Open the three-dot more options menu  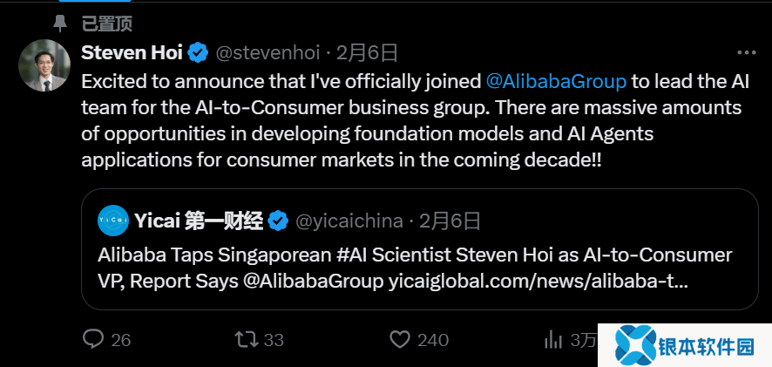coord(746,53)
